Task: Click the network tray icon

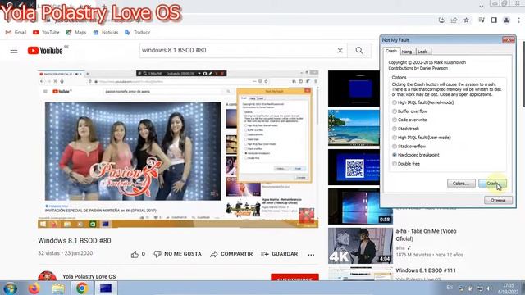Action: coord(480,288)
